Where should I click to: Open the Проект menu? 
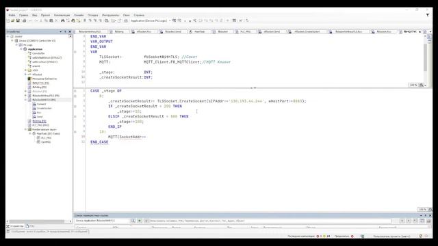click(46, 15)
